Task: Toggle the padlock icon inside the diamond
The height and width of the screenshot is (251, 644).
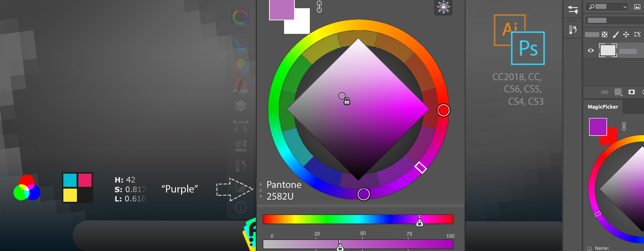Action: coord(347,101)
